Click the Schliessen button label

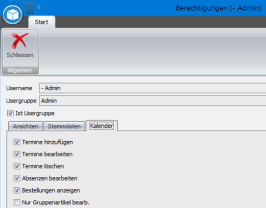click(x=20, y=55)
